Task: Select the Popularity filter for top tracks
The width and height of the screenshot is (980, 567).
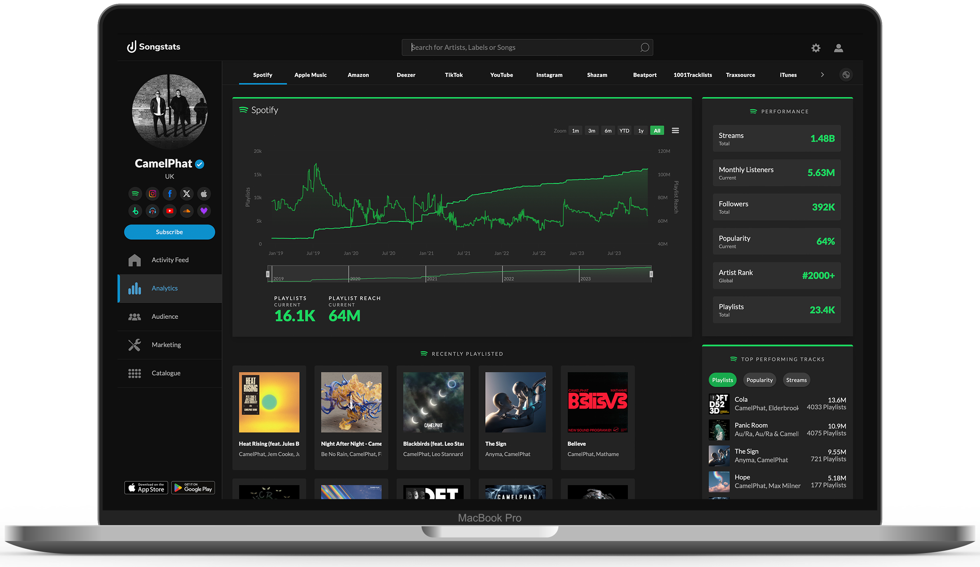Action: [759, 380]
